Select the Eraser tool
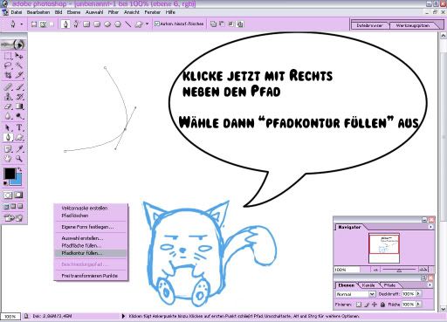The width and height of the screenshot is (447, 322). pyautogui.click(x=8, y=106)
